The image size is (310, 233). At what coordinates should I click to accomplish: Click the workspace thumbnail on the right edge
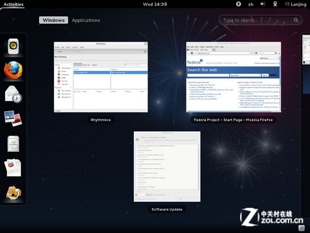[306, 50]
